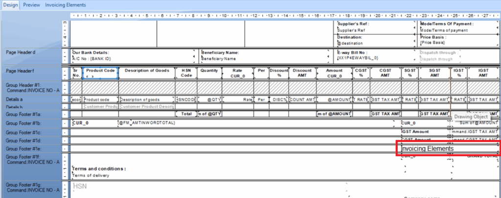Select the 'Description of Goods' column header
501x198 pixels.
(x=147, y=70)
